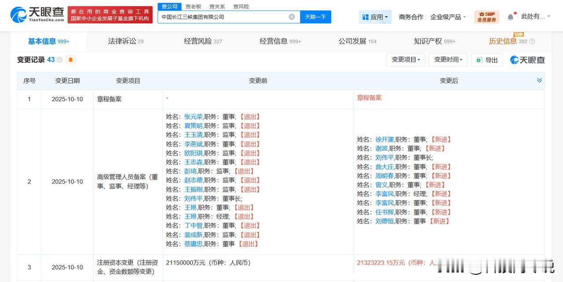Open 王玉清 person link
The height and width of the screenshot is (282, 563).
[193, 135]
